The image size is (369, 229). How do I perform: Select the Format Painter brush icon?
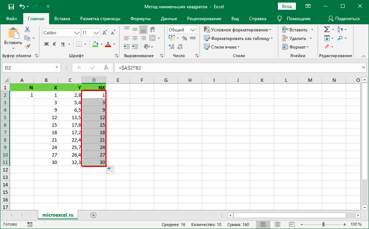click(x=27, y=46)
